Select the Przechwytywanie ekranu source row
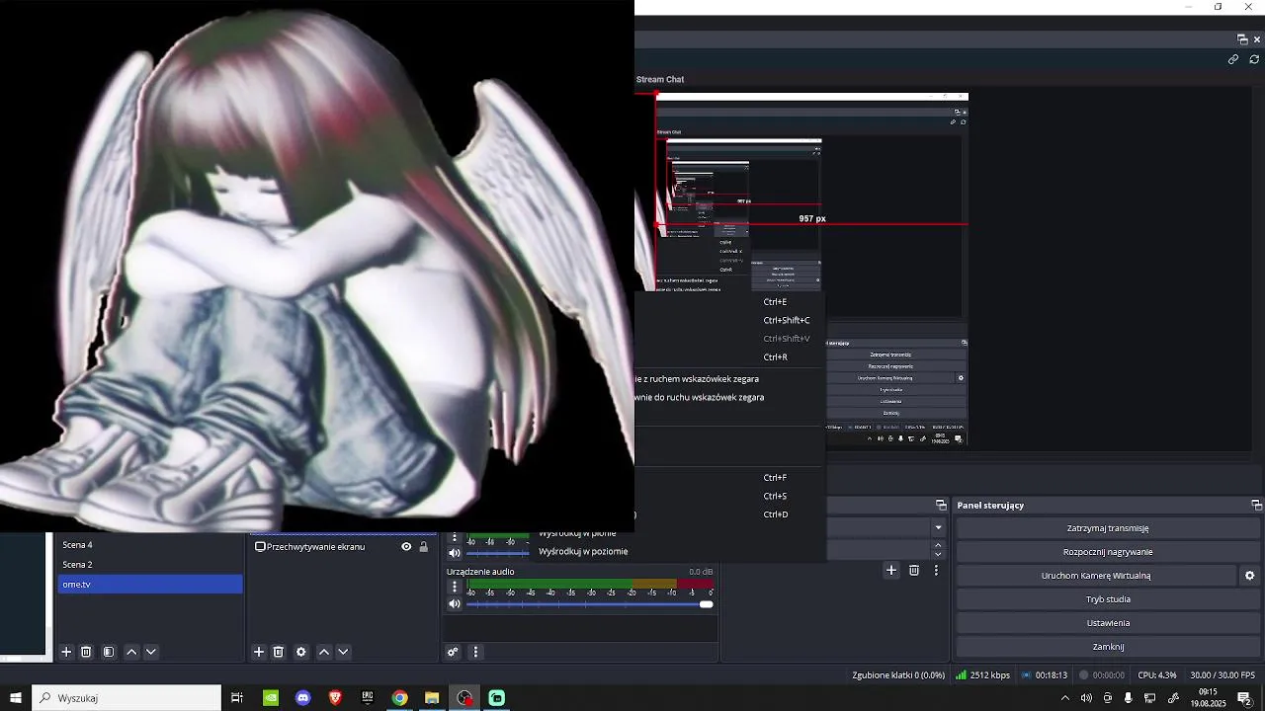The width and height of the screenshot is (1265, 711). click(x=342, y=546)
